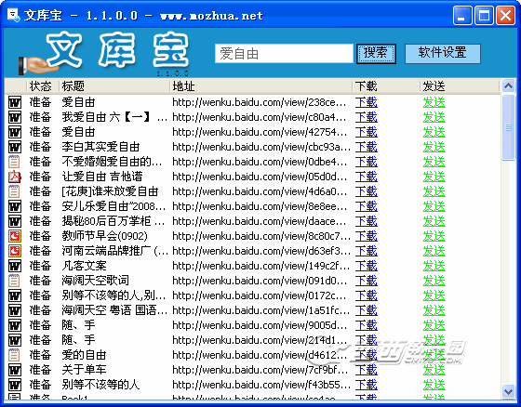Screen dimensions: 521x407
Task: Download 教师节早会(0902) via 下载 link
Action: 367,236
